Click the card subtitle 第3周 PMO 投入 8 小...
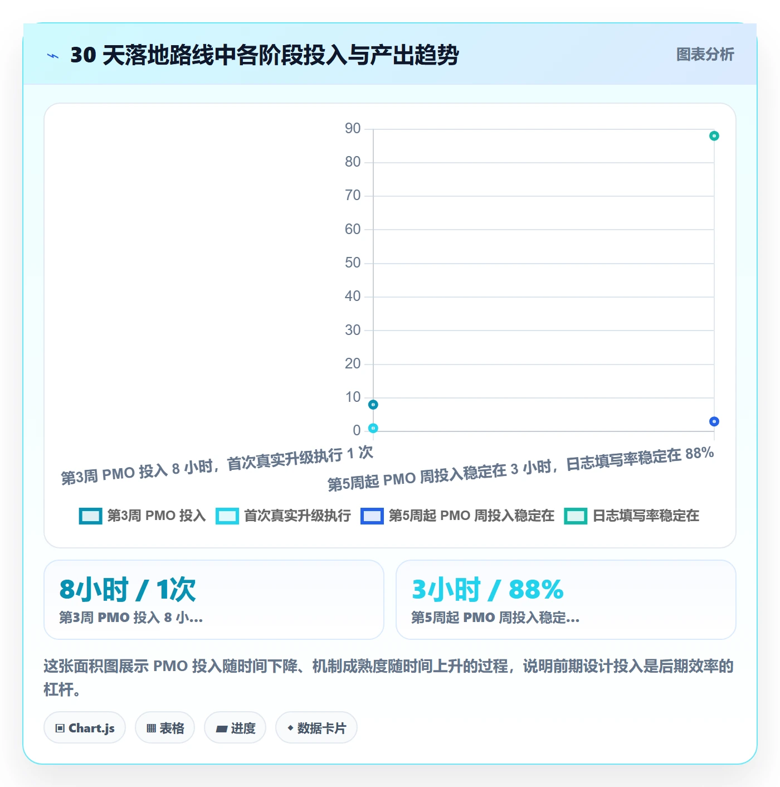The width and height of the screenshot is (780, 787). pyautogui.click(x=131, y=618)
